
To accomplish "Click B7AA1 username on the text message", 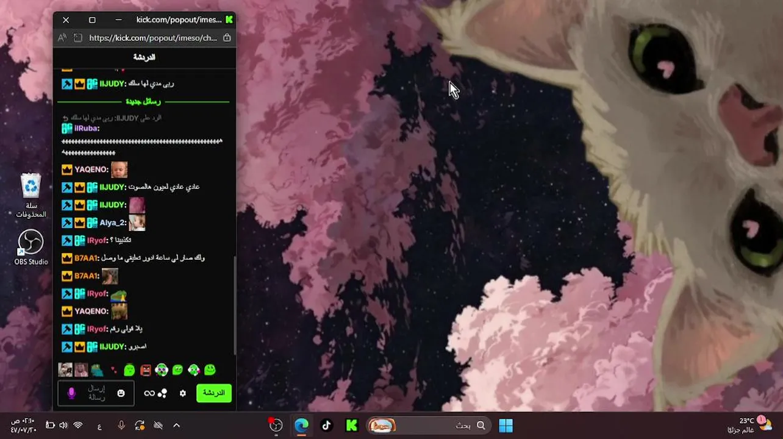I will tap(87, 259).
